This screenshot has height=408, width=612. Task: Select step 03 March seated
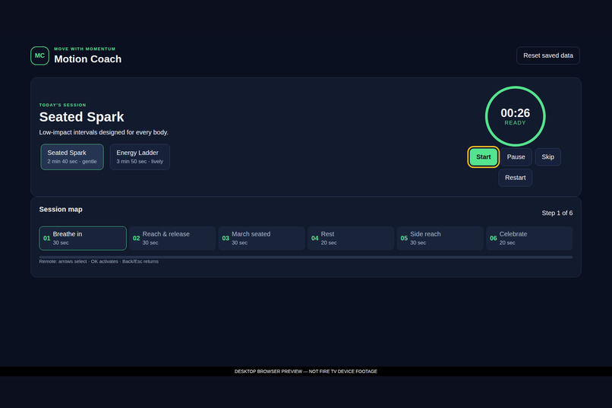[x=261, y=238]
